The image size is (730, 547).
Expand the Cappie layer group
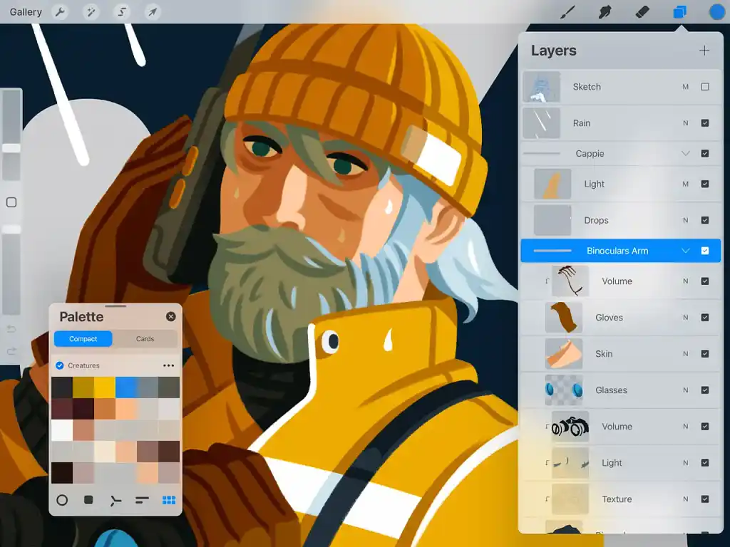[x=686, y=153]
